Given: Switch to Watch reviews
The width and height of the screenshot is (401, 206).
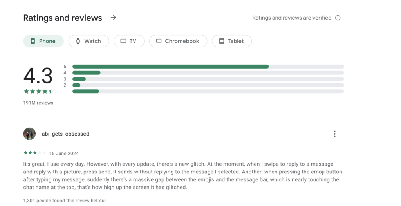Looking at the screenshot, I should [89, 41].
